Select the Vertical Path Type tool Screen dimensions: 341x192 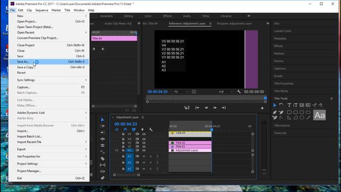point(321,106)
